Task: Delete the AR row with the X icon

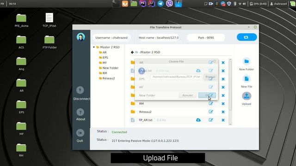Action: pos(223,63)
